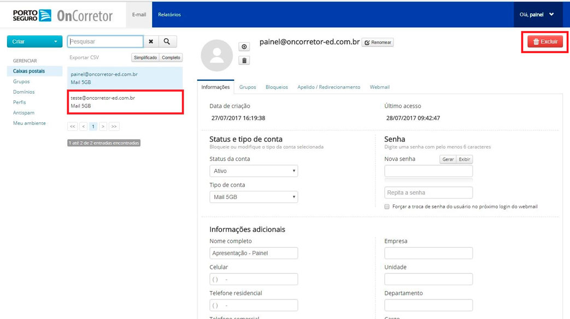
Task: Jump to last page with >> button
Action: [x=114, y=127]
